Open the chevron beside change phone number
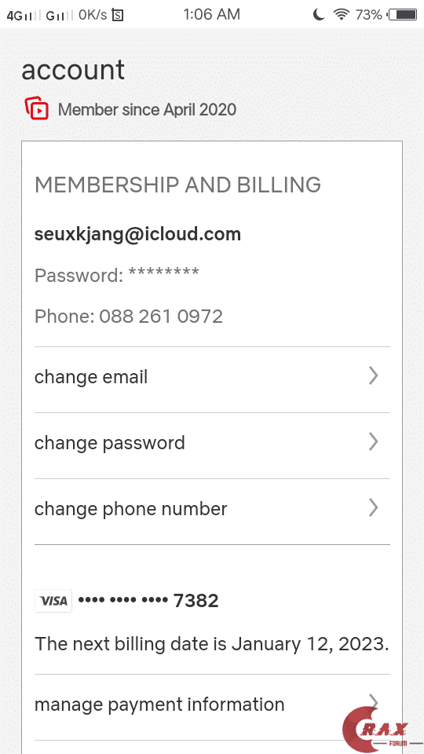Screen dimensions: 424x754 374,508
